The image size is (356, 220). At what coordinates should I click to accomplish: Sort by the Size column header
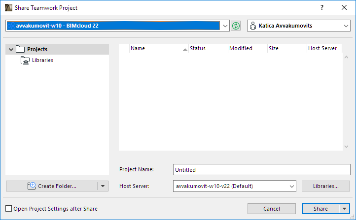tap(287, 48)
